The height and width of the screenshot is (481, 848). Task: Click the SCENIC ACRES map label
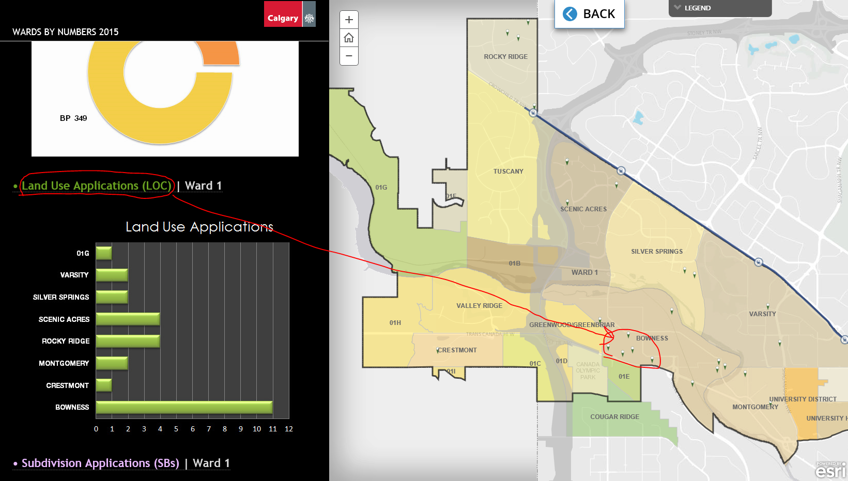point(583,209)
